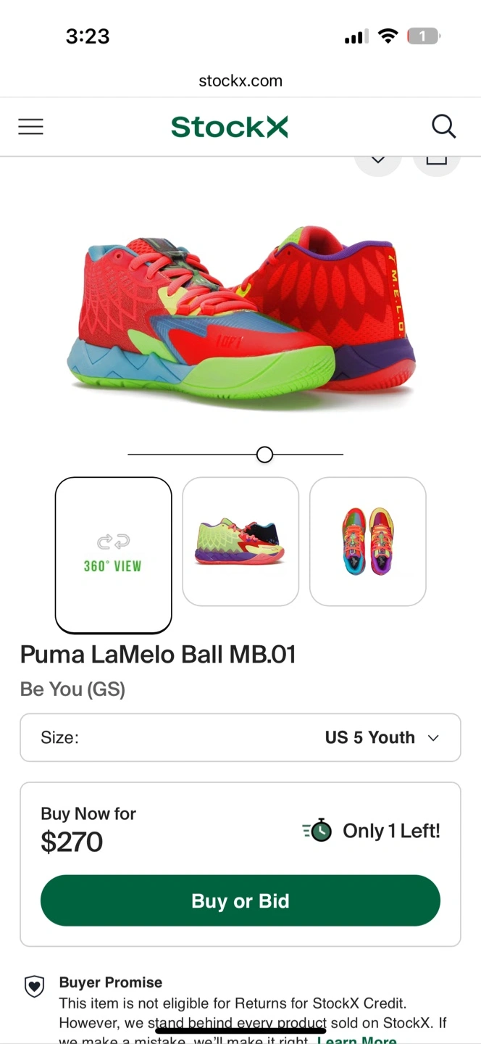Screen dimensions: 481x1044
Task: Open the Size US 5 Youth dropdown
Action: click(240, 737)
